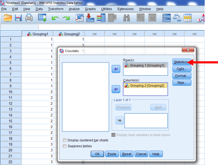This screenshot has height=165, width=218.
Task: Click the Find binoculars icon
Action: 127,18
